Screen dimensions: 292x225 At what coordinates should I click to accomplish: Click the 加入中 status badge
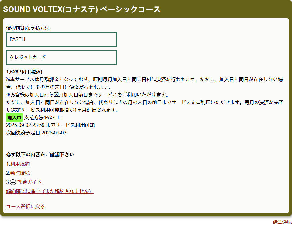[14, 118]
